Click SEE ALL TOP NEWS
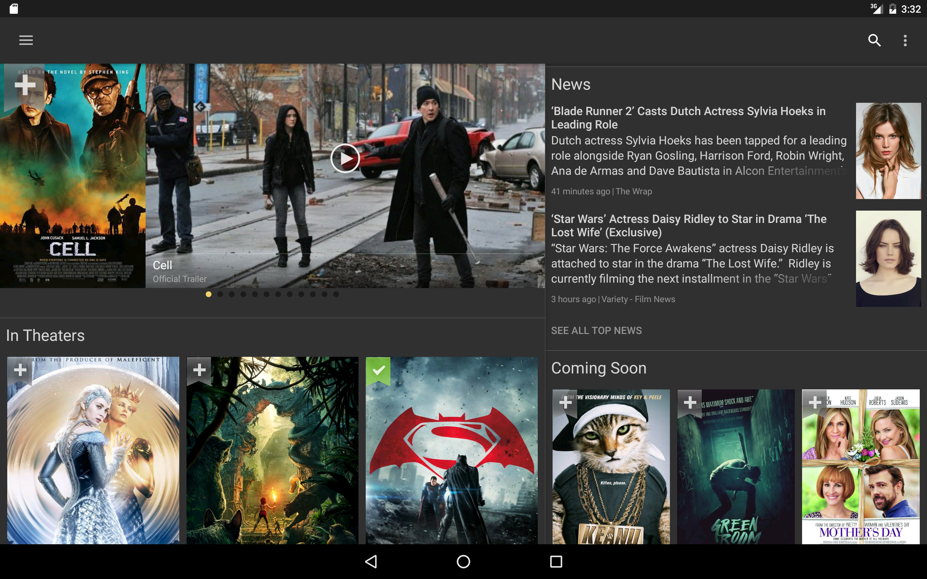Screen dimensions: 927x579 tap(596, 330)
